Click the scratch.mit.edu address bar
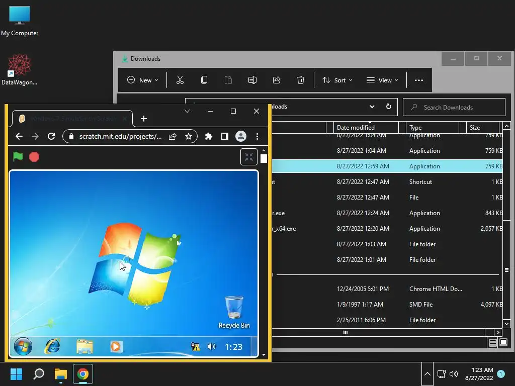Image resolution: width=515 pixels, height=386 pixels. pos(120,136)
